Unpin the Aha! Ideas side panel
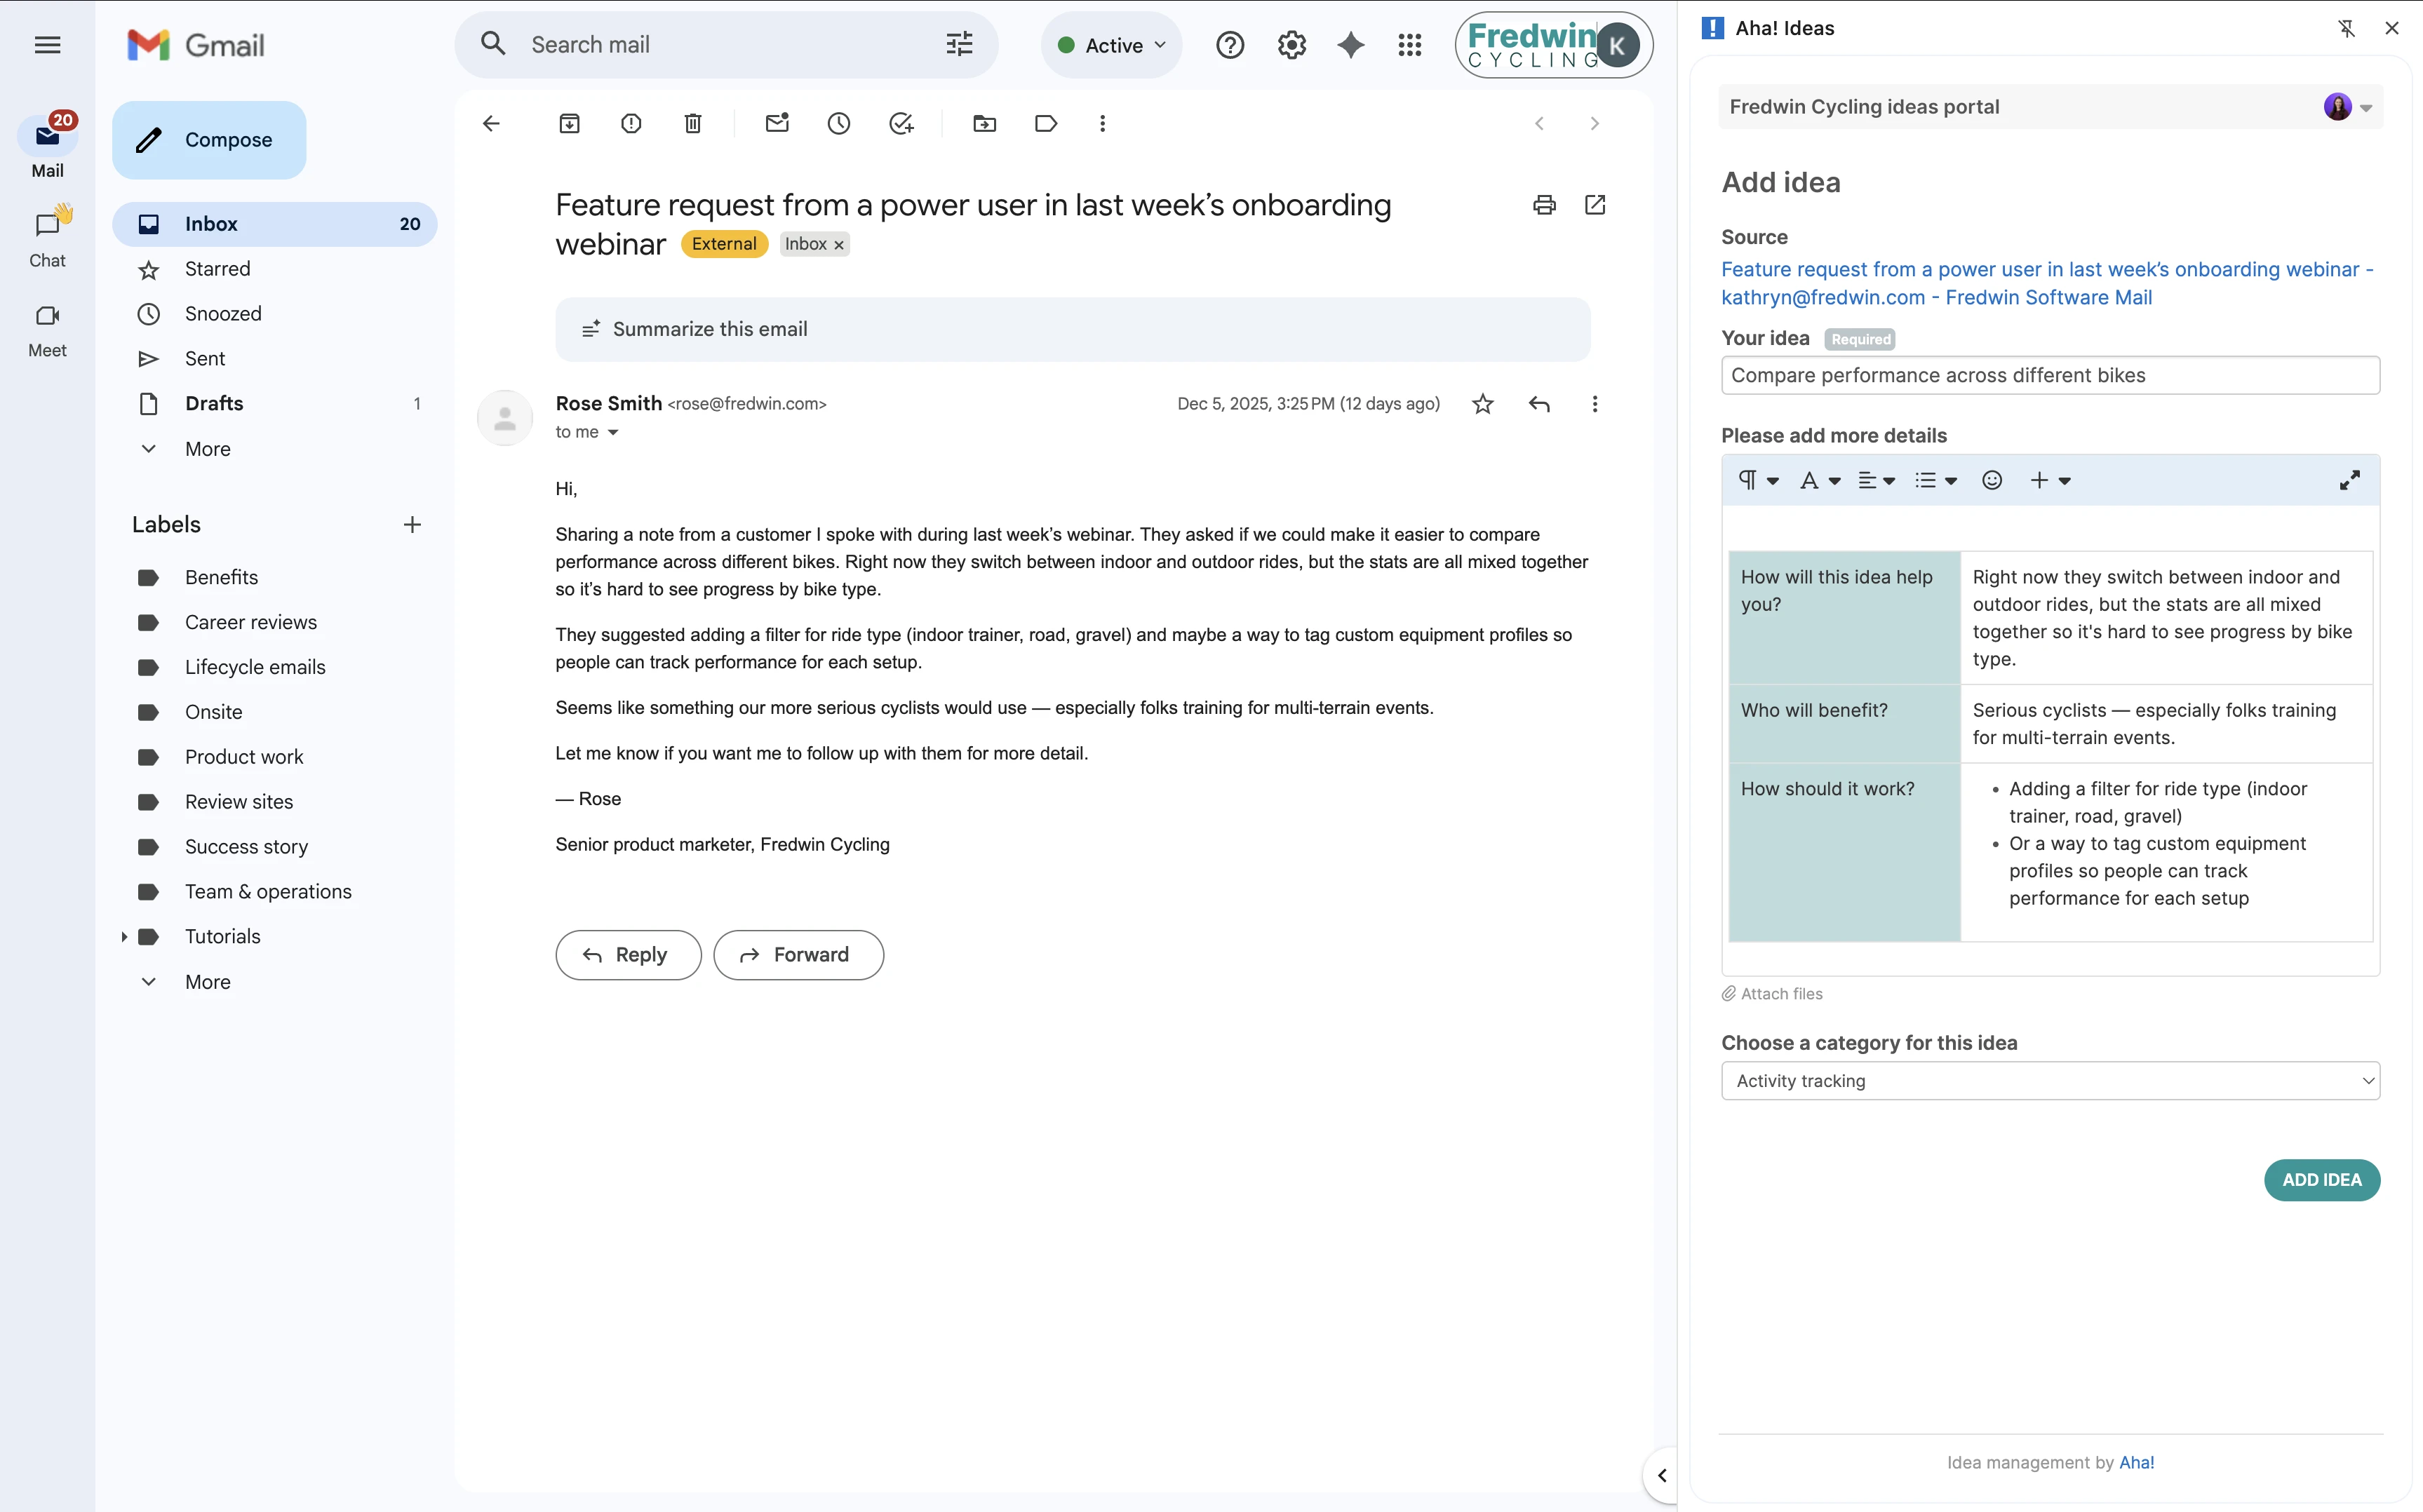The height and width of the screenshot is (1512, 2423). coord(2346,28)
